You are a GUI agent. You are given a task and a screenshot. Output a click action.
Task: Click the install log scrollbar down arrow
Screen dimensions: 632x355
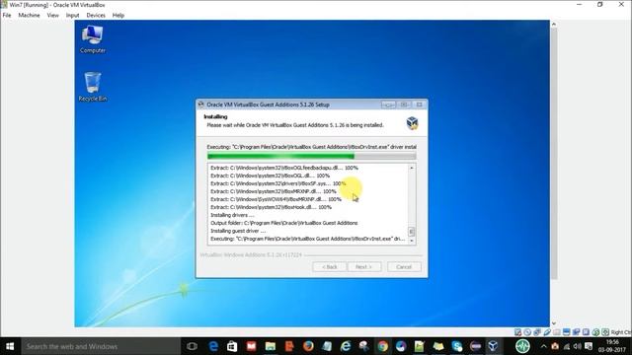412,241
